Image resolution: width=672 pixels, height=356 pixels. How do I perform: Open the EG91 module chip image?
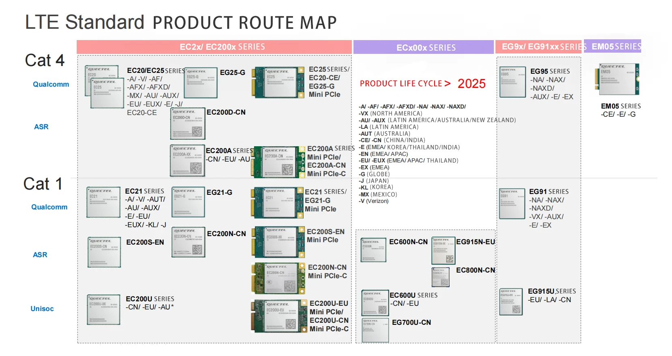(x=512, y=204)
